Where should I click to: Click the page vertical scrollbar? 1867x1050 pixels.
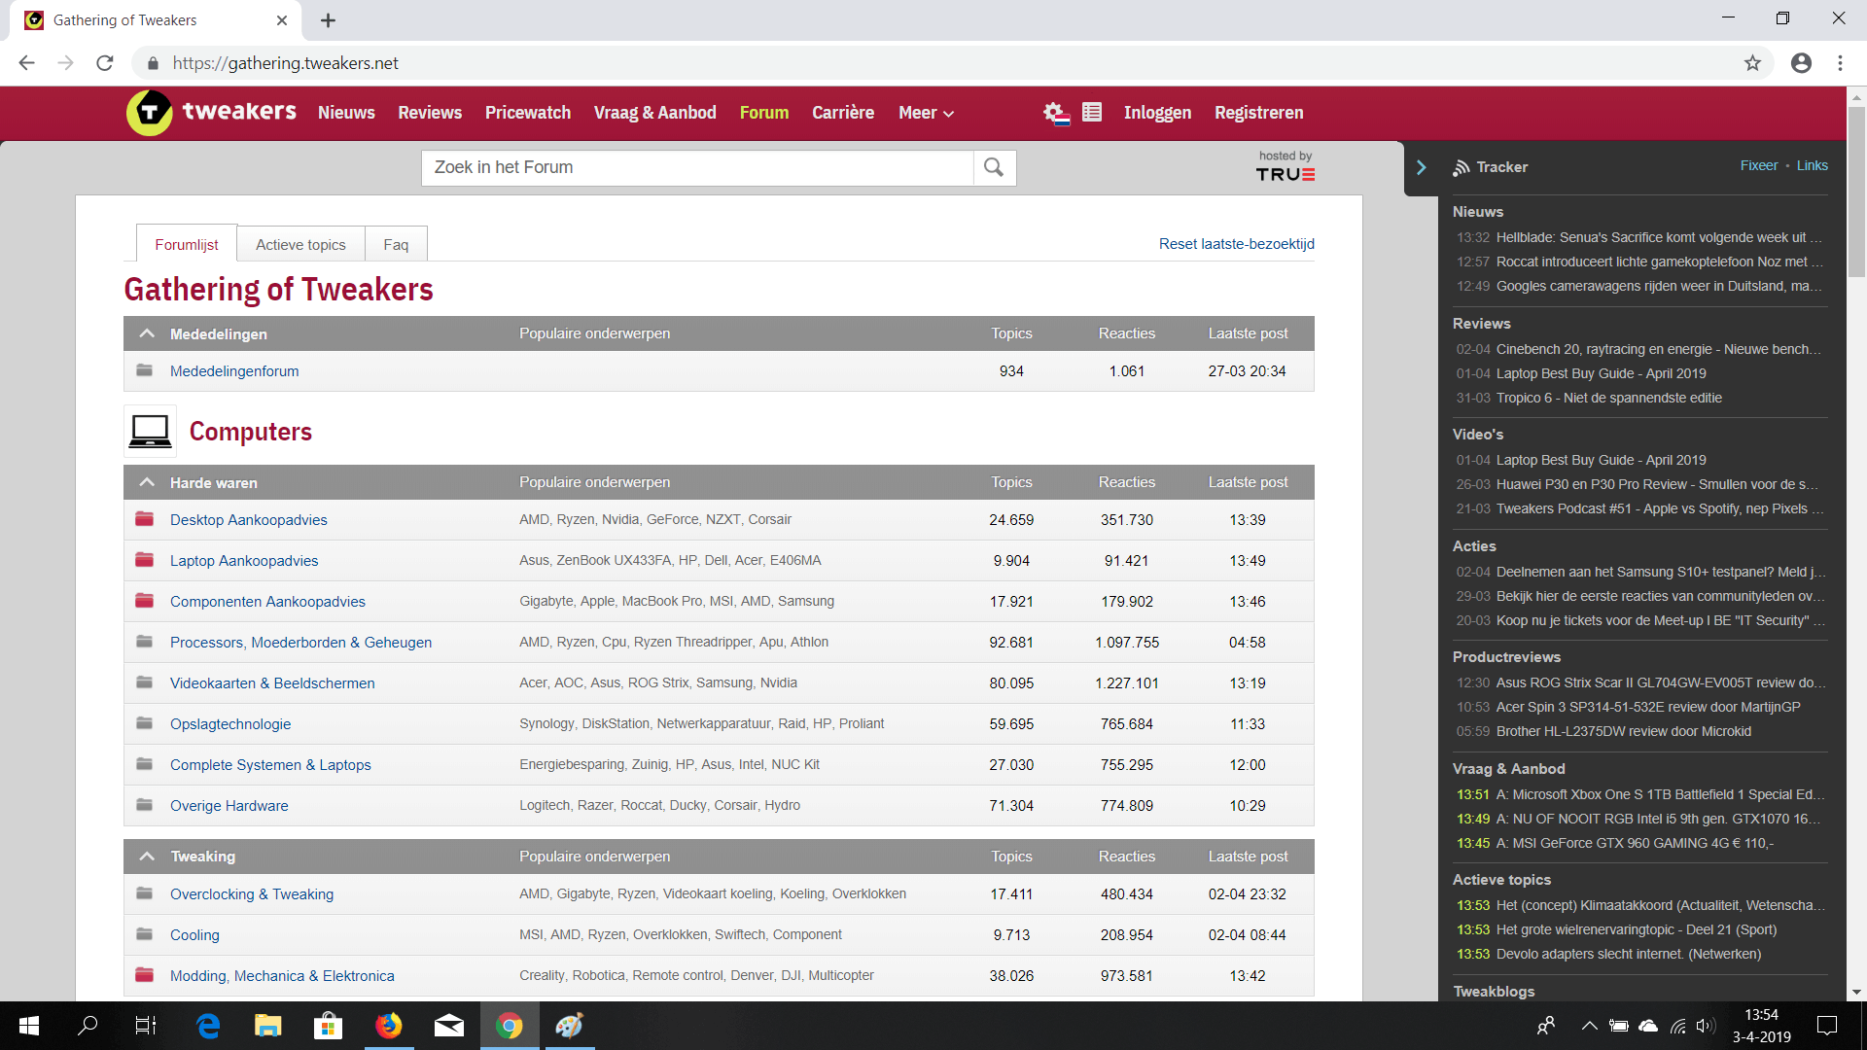click(1856, 194)
